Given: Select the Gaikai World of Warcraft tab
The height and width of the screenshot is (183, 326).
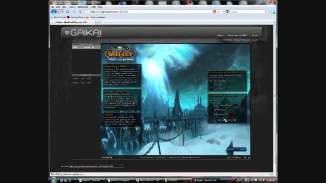Looking at the screenshot, I should coord(73,22).
